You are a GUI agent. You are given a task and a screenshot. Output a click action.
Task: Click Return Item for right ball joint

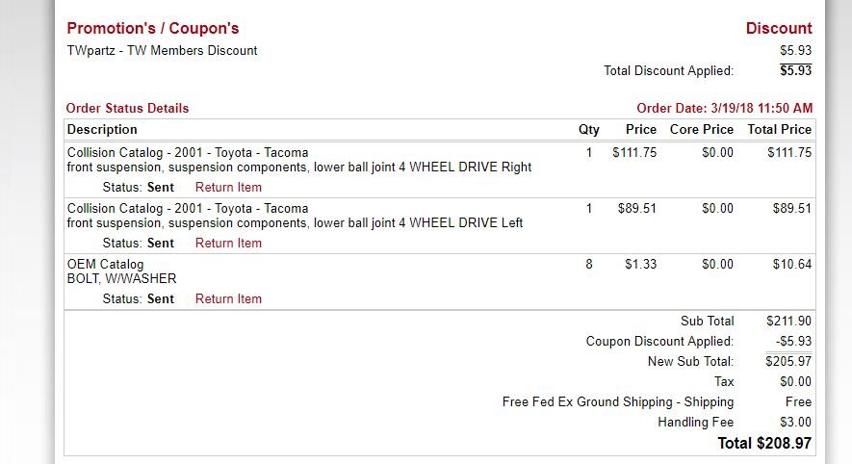click(228, 188)
